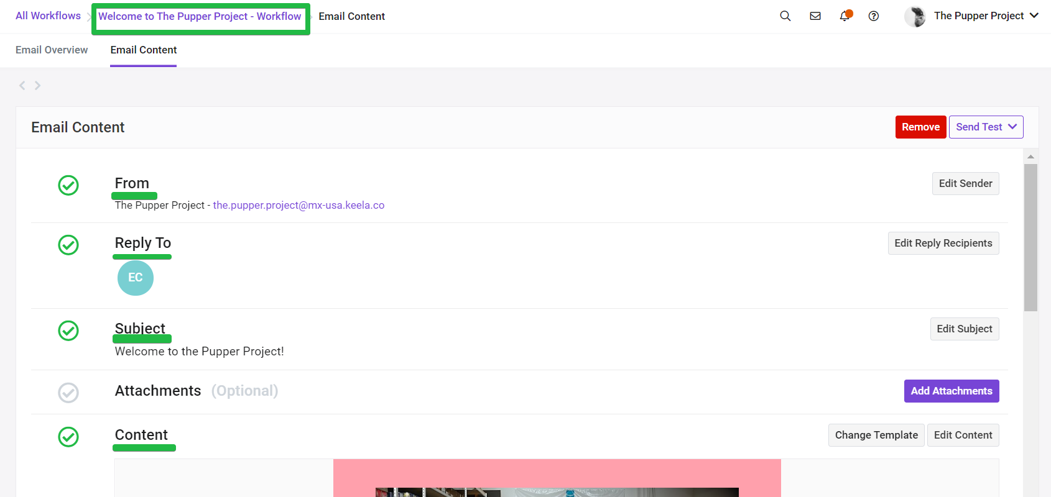Go to next step with right arrow
Viewport: 1051px width, 497px height.
(38, 86)
